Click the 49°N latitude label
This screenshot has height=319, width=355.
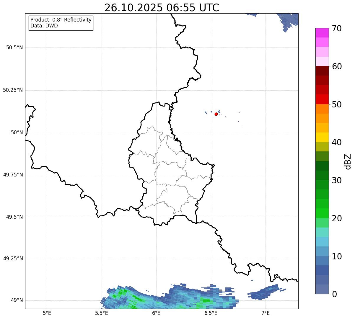pos(17,300)
